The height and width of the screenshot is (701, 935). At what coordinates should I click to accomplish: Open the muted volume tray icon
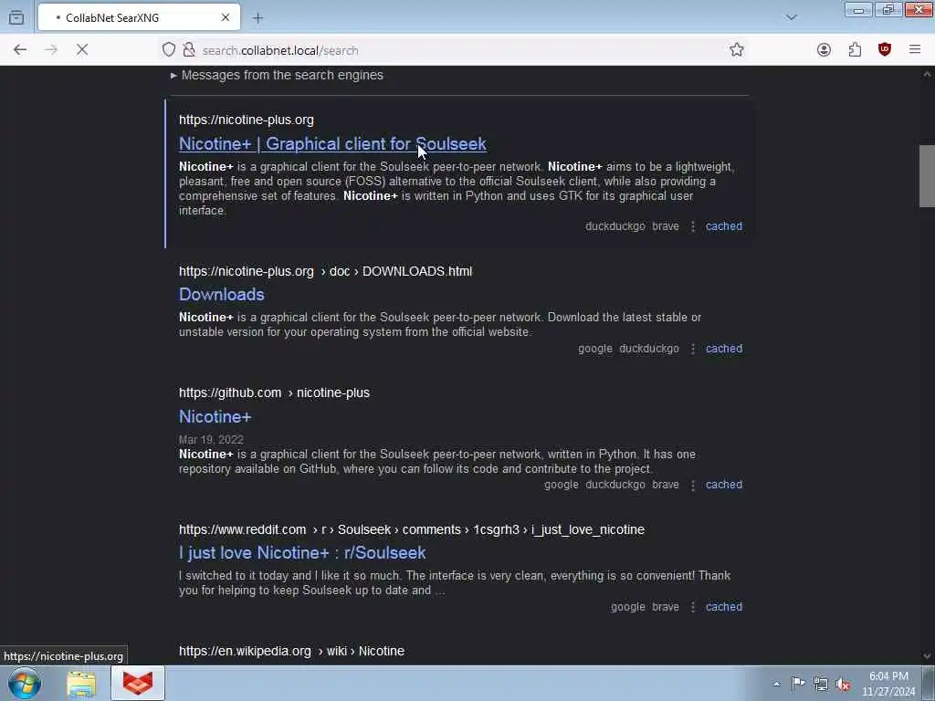pyautogui.click(x=843, y=684)
